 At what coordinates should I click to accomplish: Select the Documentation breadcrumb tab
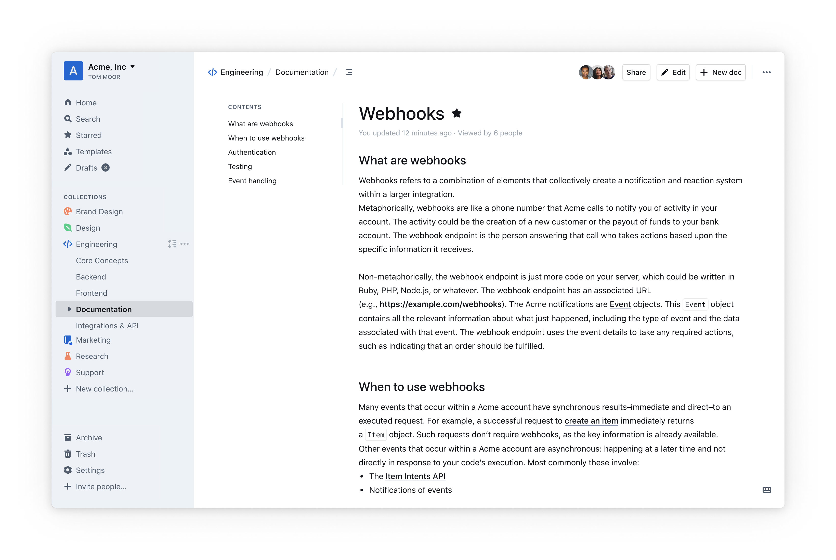click(x=302, y=72)
